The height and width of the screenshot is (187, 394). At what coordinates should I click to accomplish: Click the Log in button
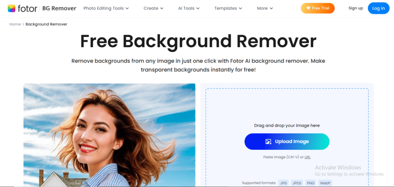[x=379, y=8]
